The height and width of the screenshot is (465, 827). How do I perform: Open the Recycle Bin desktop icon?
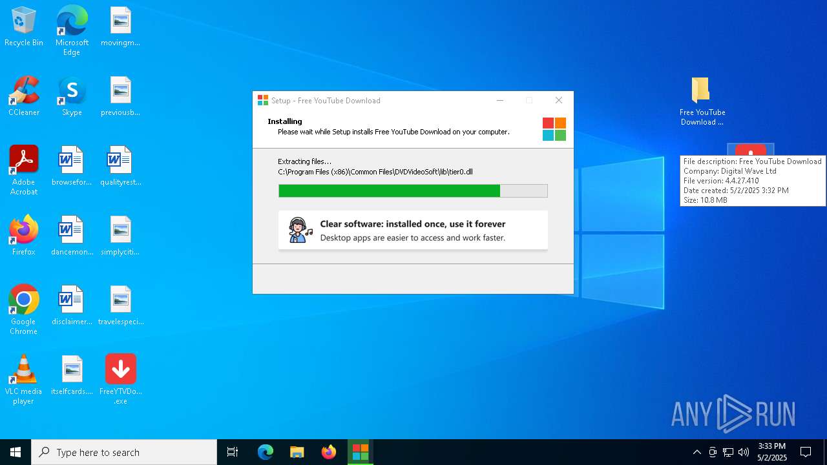click(24, 27)
